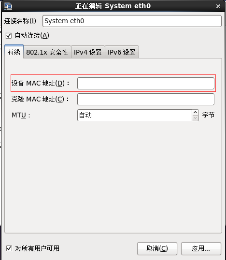Click the 设备 MAC 地址(D) label

click(x=40, y=83)
